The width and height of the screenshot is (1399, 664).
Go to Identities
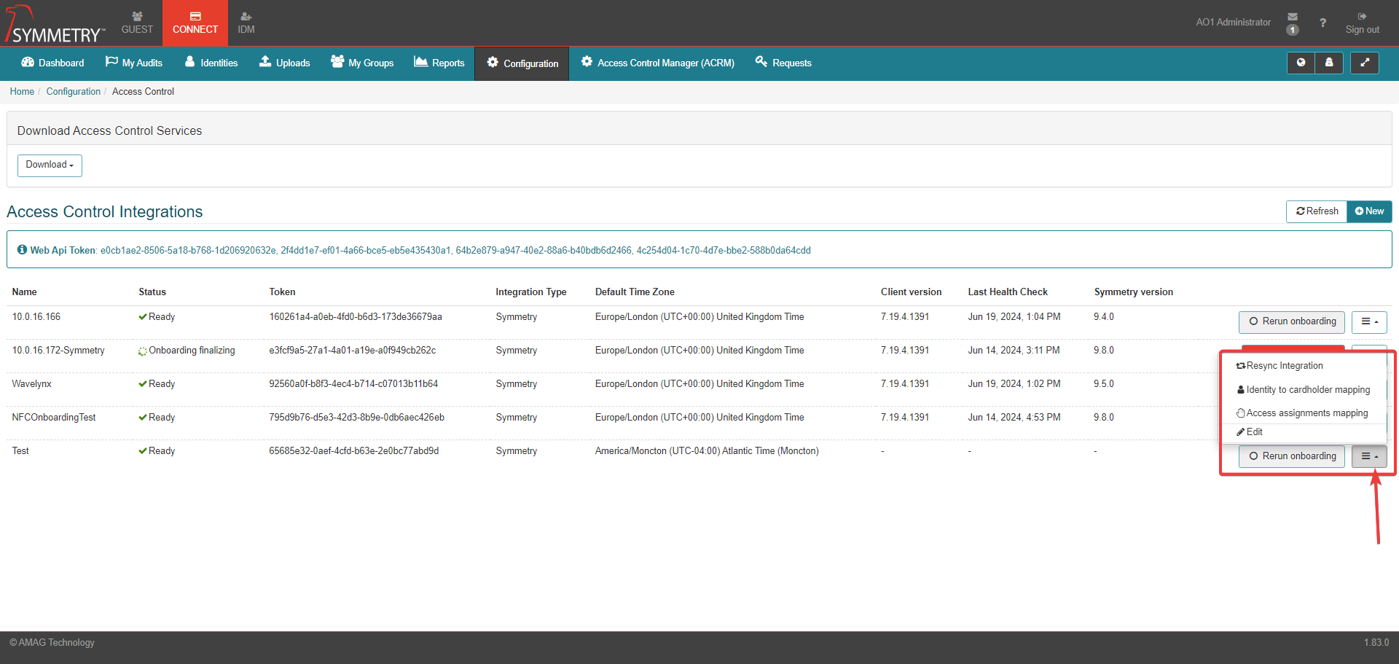pos(211,63)
